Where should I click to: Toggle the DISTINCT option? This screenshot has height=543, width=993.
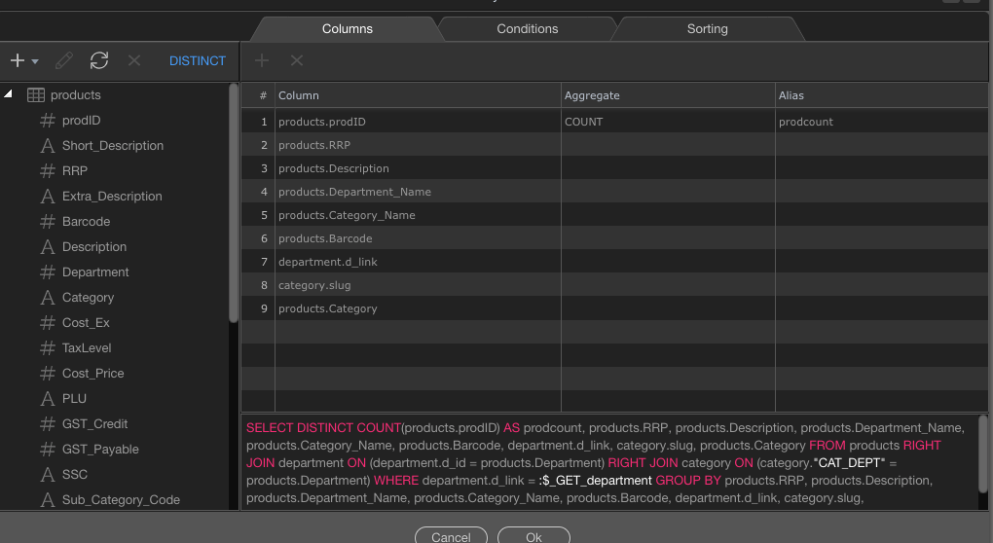click(x=198, y=60)
